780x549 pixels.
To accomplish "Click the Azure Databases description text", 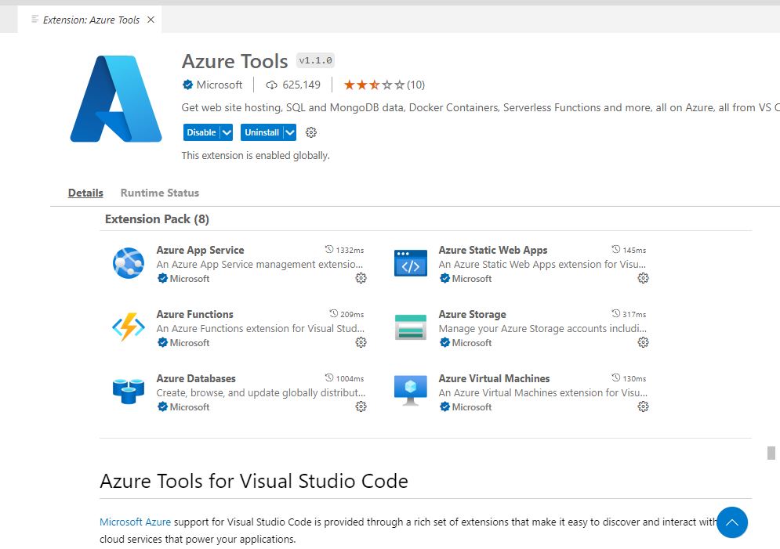I will tap(261, 392).
